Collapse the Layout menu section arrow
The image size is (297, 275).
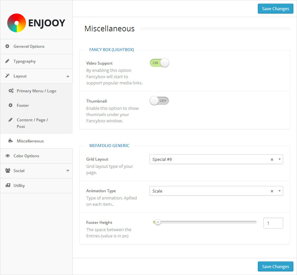coord(68,76)
